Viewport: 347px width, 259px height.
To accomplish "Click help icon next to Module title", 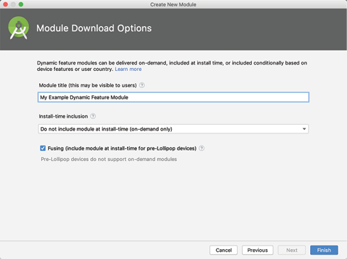I will tap(142, 85).
